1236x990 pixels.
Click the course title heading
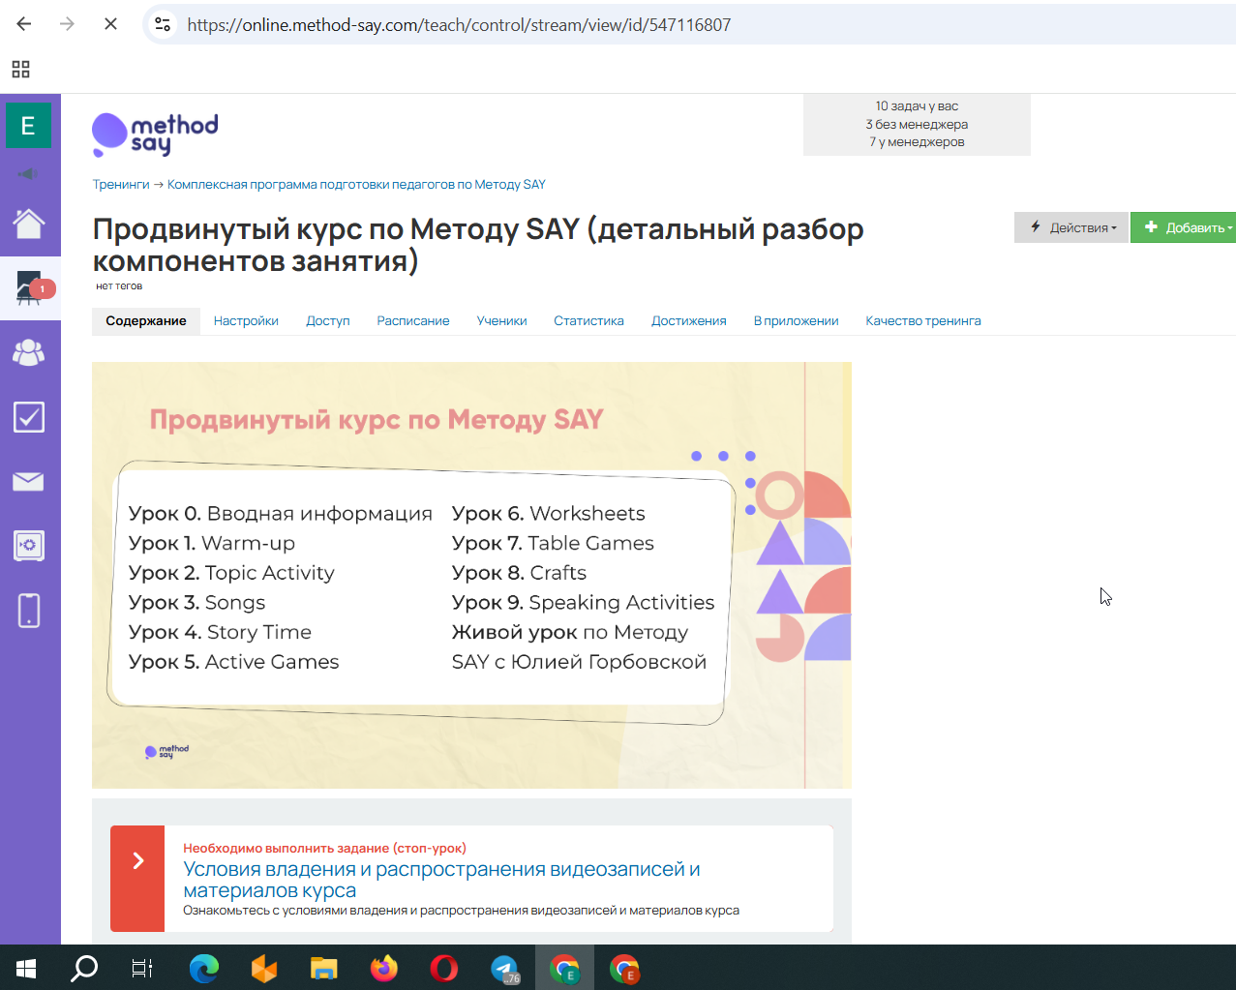pos(478,245)
